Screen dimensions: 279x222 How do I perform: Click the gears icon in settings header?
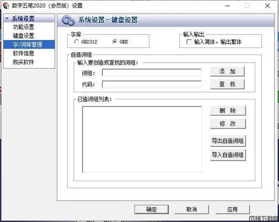(x=68, y=20)
